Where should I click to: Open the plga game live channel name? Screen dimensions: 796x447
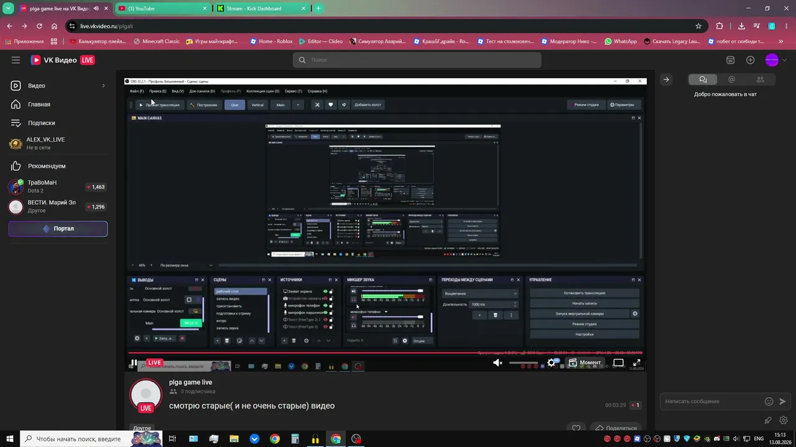[190, 382]
